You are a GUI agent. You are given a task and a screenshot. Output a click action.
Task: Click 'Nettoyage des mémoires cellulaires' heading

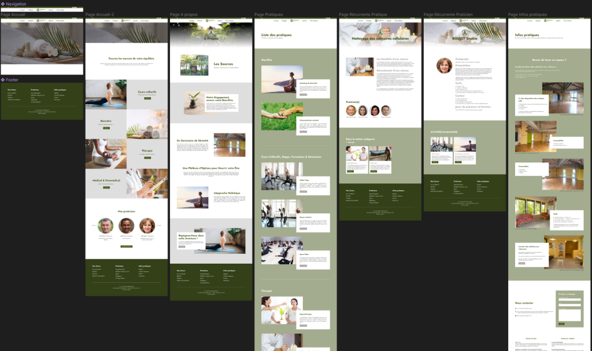pos(380,39)
